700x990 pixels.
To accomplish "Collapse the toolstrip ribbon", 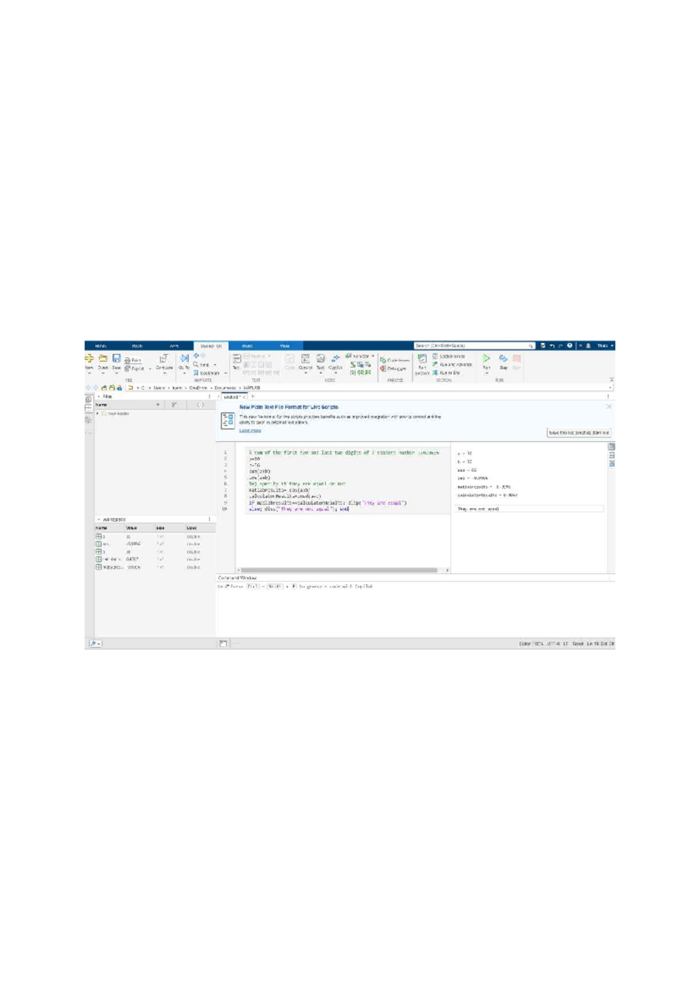I will click(x=611, y=380).
